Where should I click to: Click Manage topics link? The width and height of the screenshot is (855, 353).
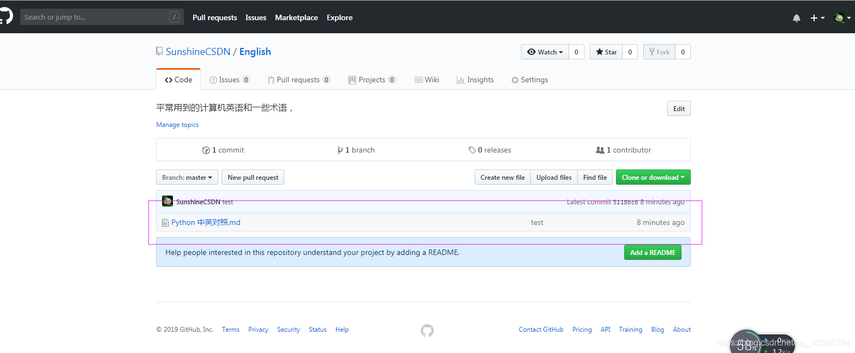coord(177,125)
